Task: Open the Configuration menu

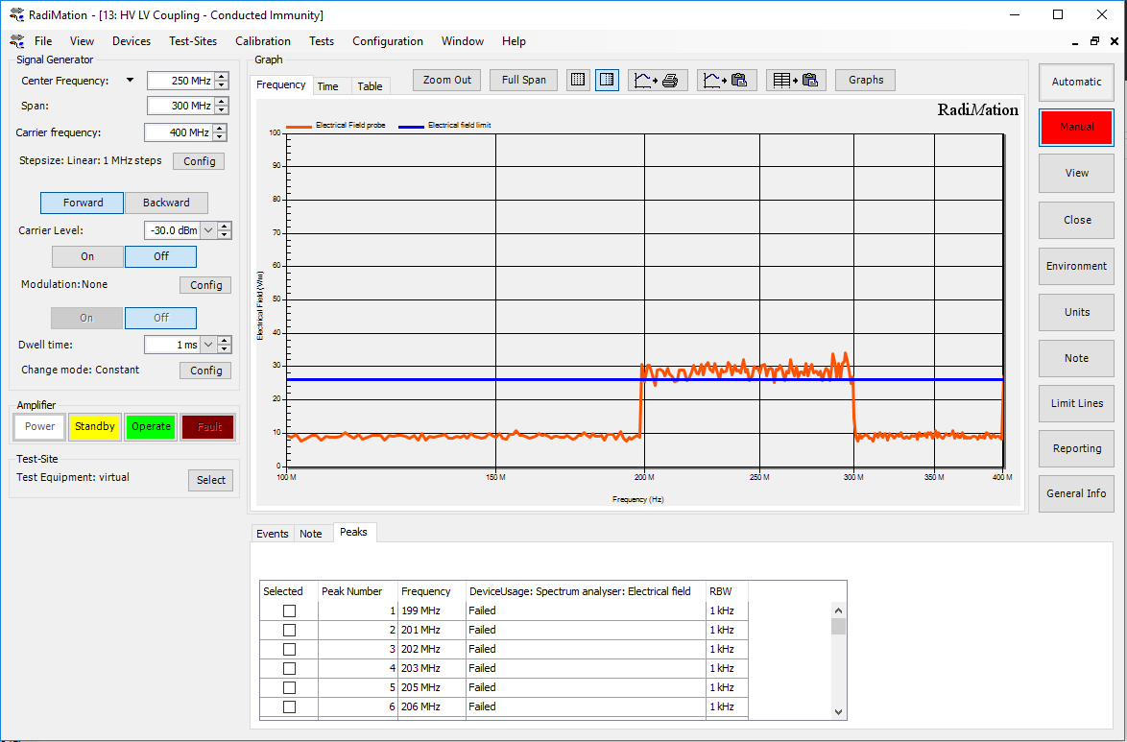Action: pos(388,41)
